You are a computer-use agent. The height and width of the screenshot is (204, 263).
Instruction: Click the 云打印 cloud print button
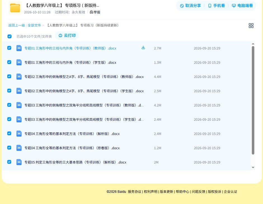[67, 35]
